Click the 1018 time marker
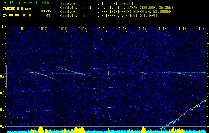This screenshot has height=133, width=209. click(163, 28)
